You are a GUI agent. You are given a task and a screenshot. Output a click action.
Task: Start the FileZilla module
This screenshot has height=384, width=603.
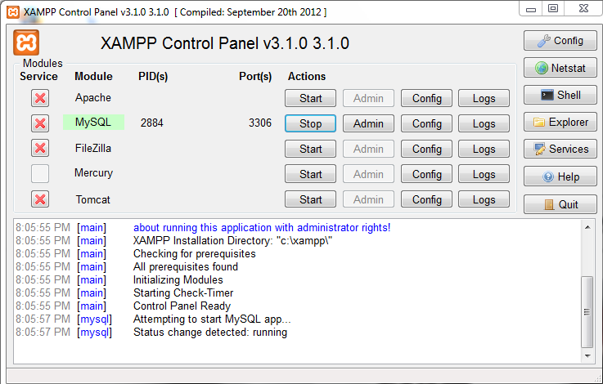310,149
